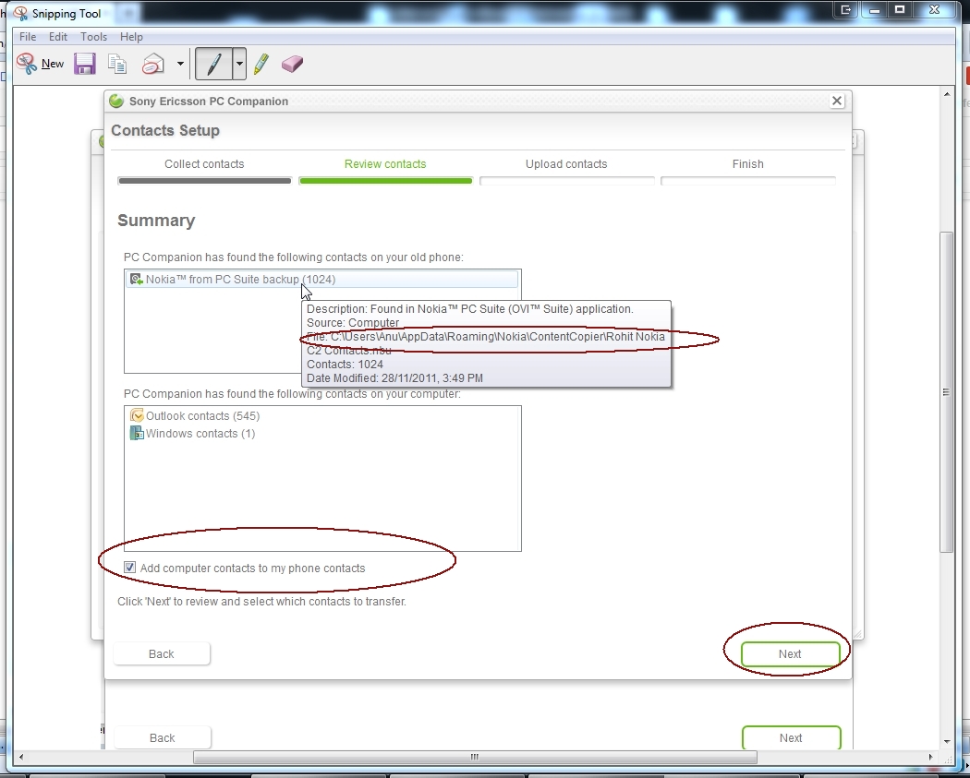Screen dimensions: 970x778
Task: Select the pink Eraser tool
Action: click(292, 64)
